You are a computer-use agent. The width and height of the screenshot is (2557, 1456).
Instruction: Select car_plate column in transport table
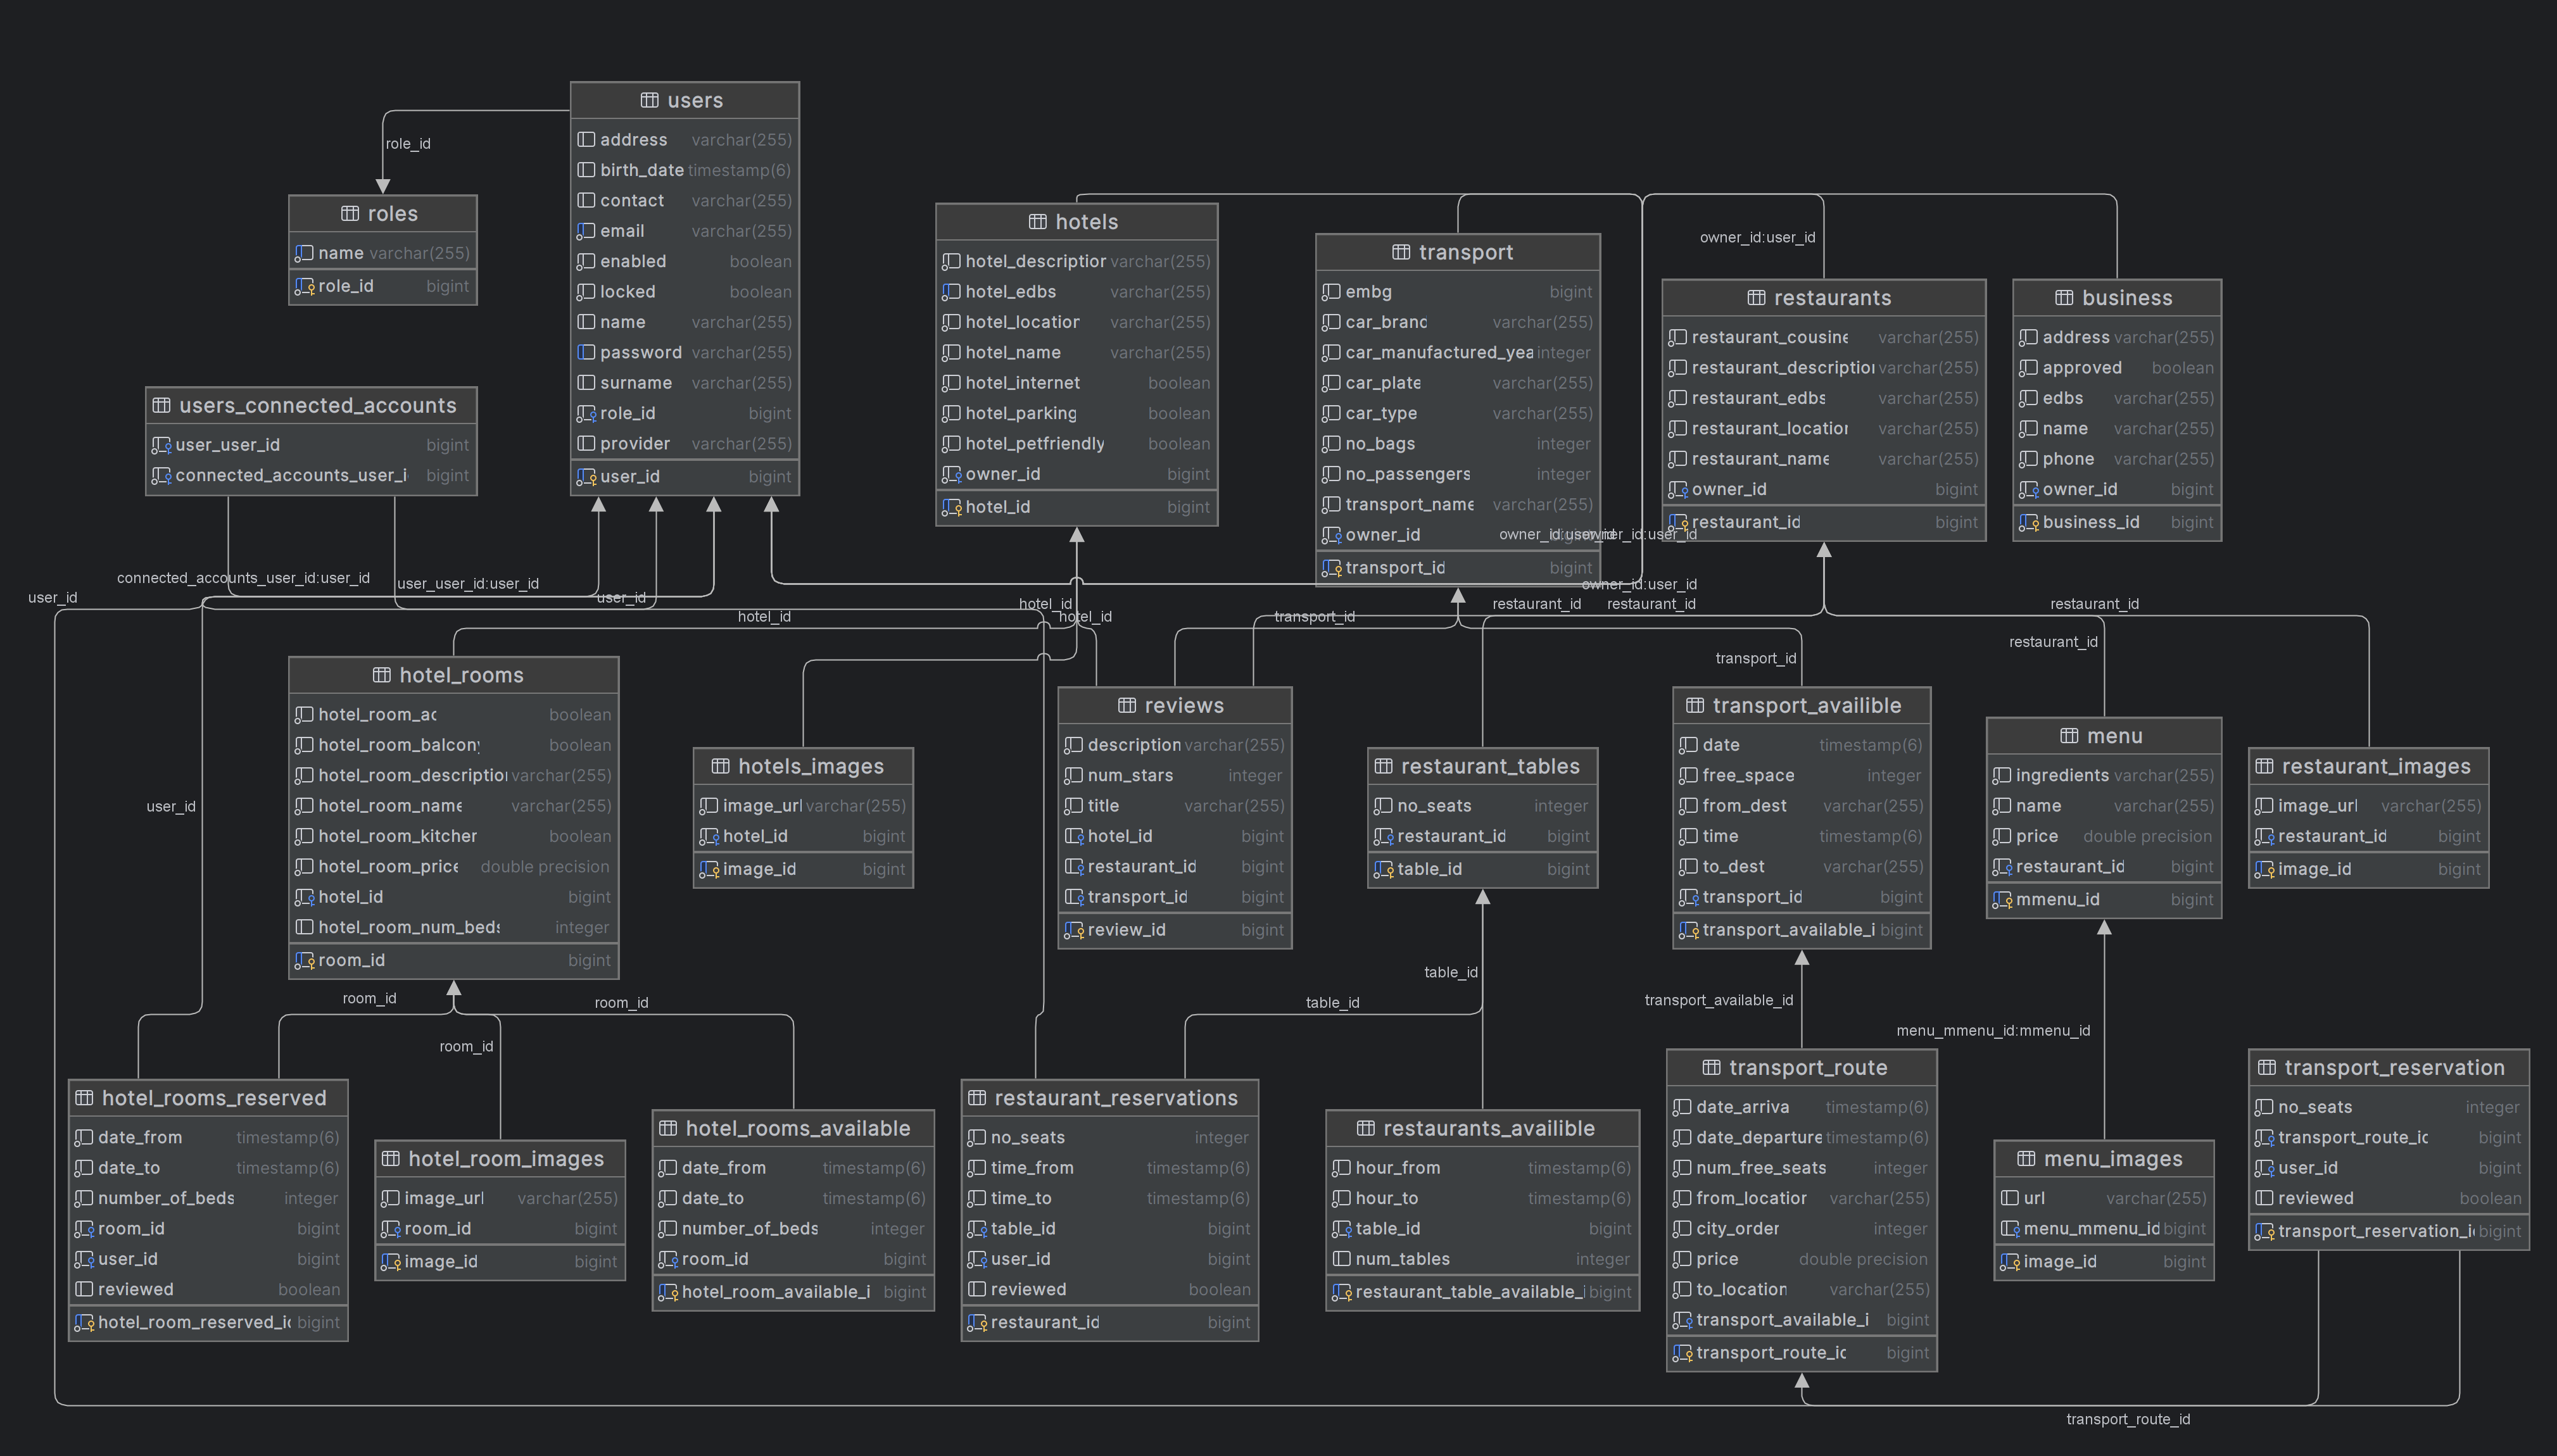tap(1382, 383)
